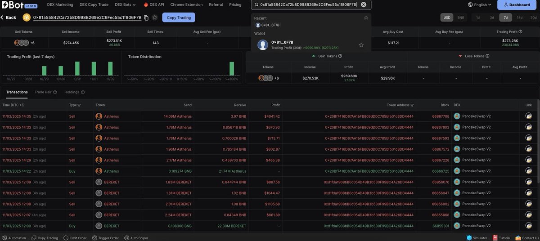
Task: Open Contact Us from bottom bar
Action: (527, 238)
